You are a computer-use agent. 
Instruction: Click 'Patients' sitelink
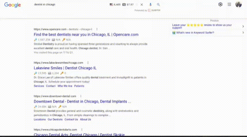pyautogui.click(x=79, y=86)
